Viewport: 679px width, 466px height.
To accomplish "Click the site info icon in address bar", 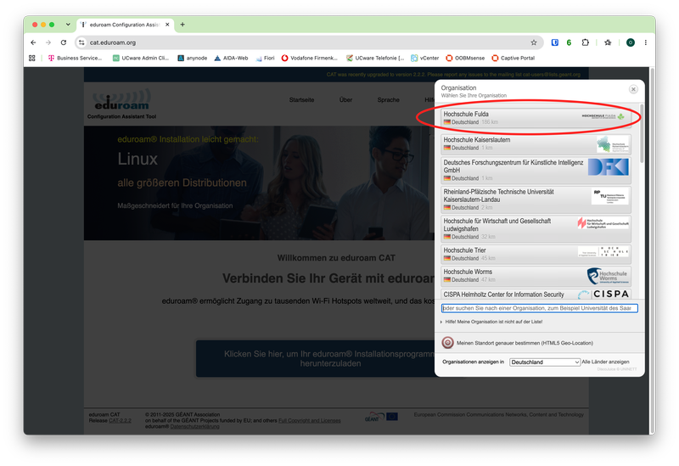I will click(81, 42).
